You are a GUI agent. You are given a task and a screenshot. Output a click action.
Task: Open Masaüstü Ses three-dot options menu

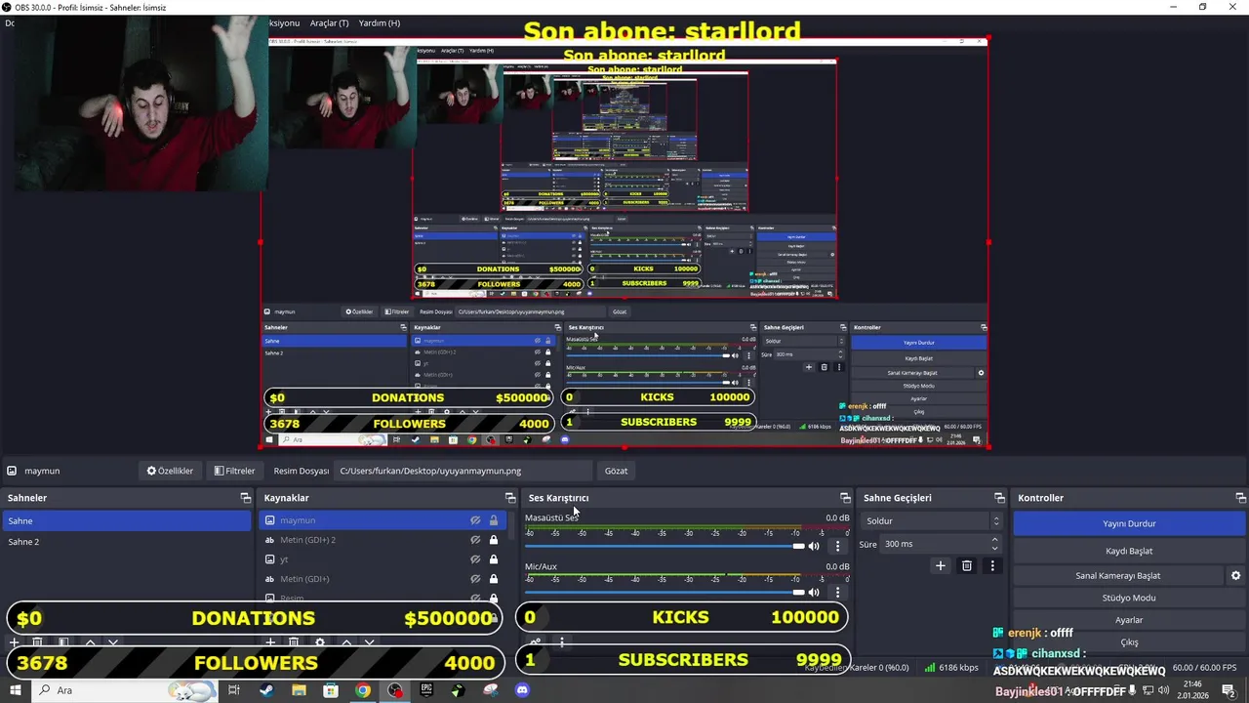(x=837, y=546)
